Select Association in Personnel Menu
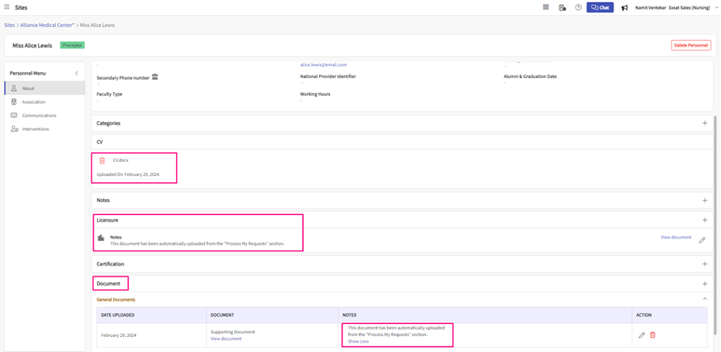Image resolution: width=721 pixels, height=352 pixels. tap(33, 102)
